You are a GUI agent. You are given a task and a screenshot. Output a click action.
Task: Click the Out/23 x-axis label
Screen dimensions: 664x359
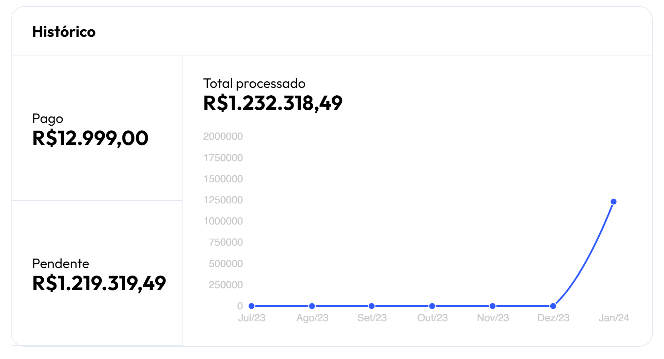pyautogui.click(x=432, y=318)
